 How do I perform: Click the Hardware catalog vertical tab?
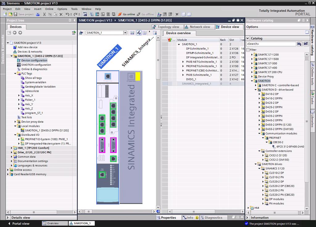click(x=312, y=40)
